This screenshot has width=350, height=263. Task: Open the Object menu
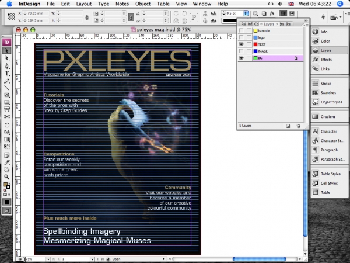[143, 4]
